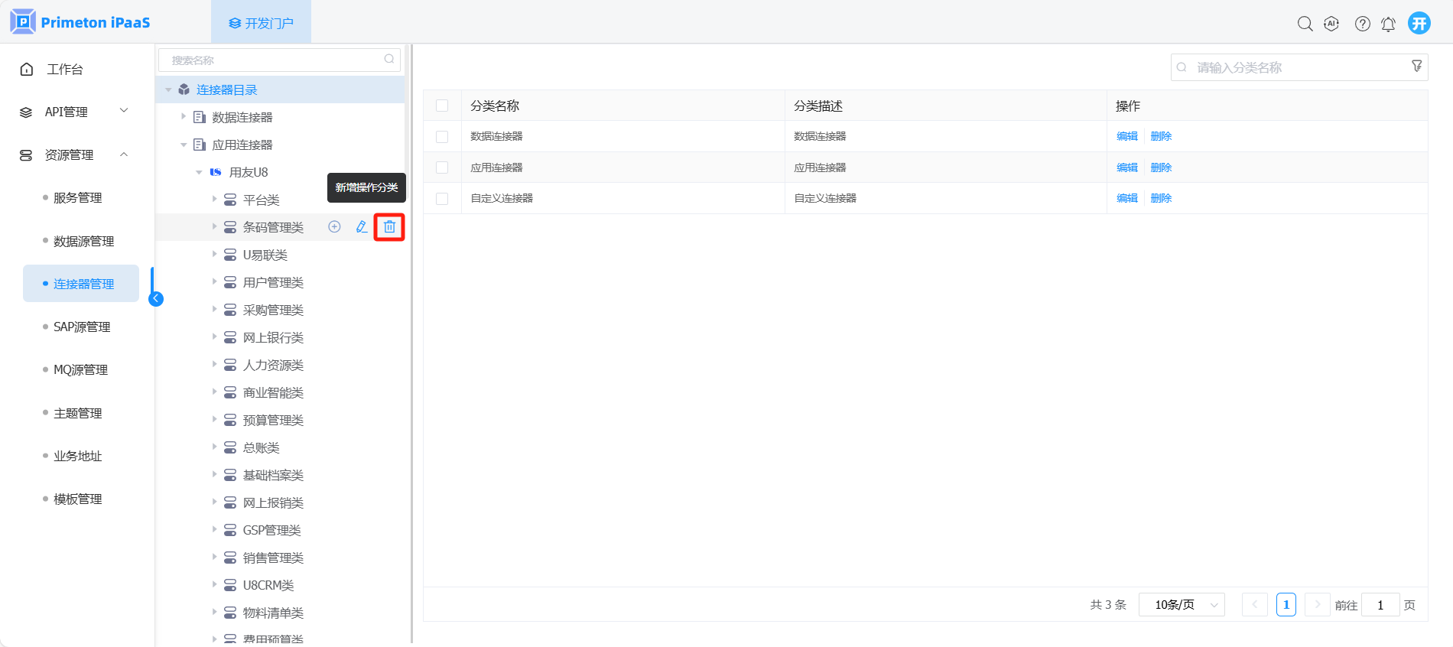
Task: Collapse the 用友U8 tree node
Action: (199, 172)
